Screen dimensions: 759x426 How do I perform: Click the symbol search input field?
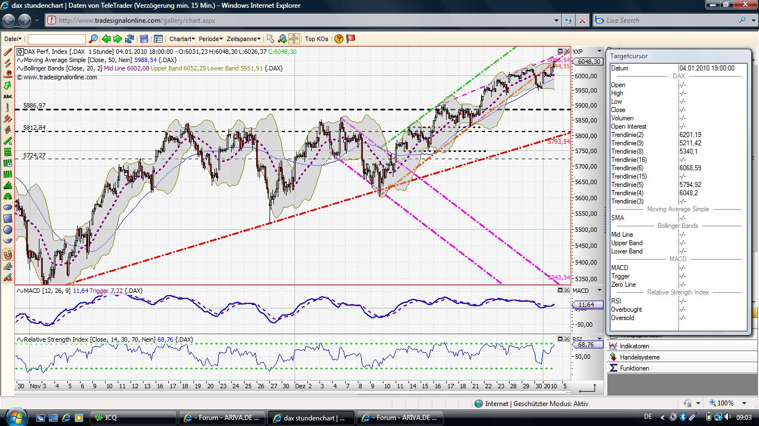point(56,39)
